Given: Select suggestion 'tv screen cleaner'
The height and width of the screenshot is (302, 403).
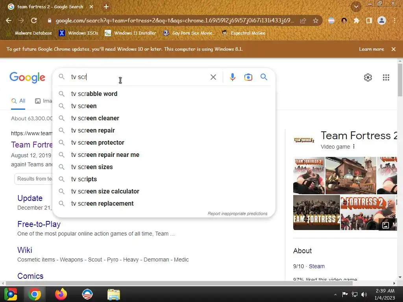Looking at the screenshot, I should click(164, 118).
